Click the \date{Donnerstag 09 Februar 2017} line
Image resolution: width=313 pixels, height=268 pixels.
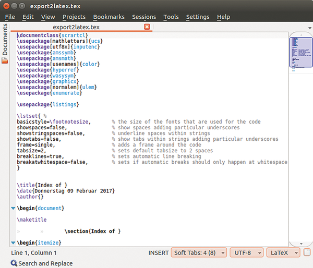tap(66, 191)
